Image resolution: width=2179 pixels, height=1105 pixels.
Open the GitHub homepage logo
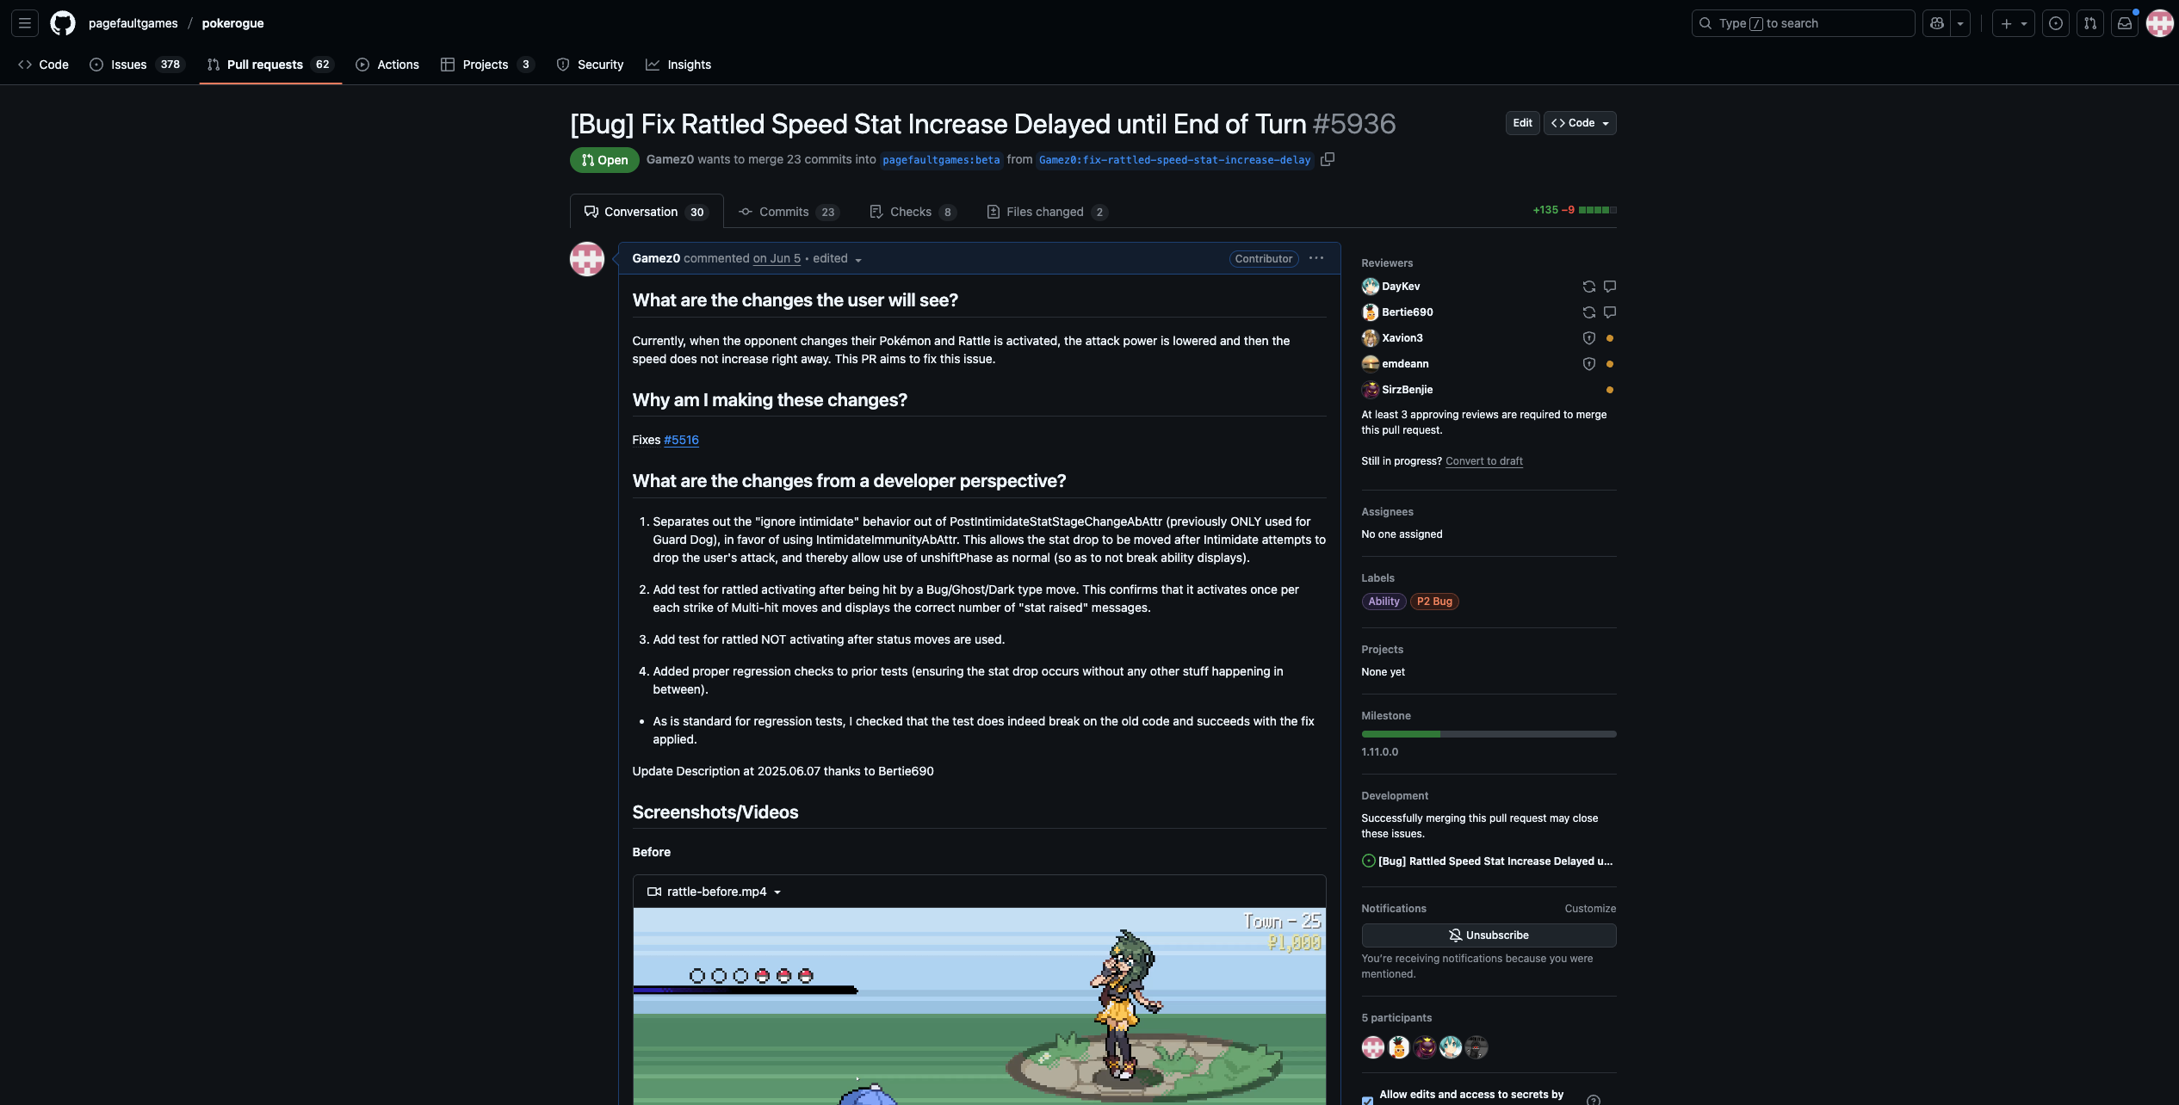(62, 23)
